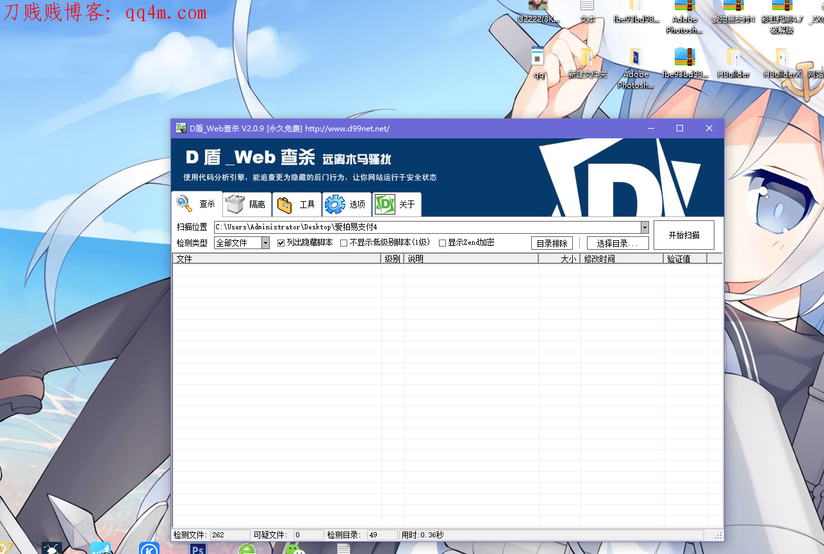
Task: Open the 关于 about tab
Action: click(x=397, y=204)
